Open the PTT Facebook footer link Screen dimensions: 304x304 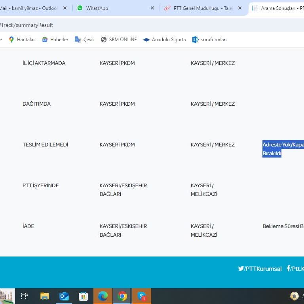(295, 268)
